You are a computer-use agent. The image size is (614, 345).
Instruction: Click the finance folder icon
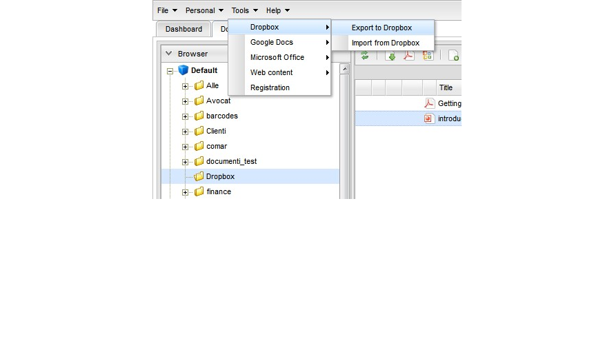(199, 191)
